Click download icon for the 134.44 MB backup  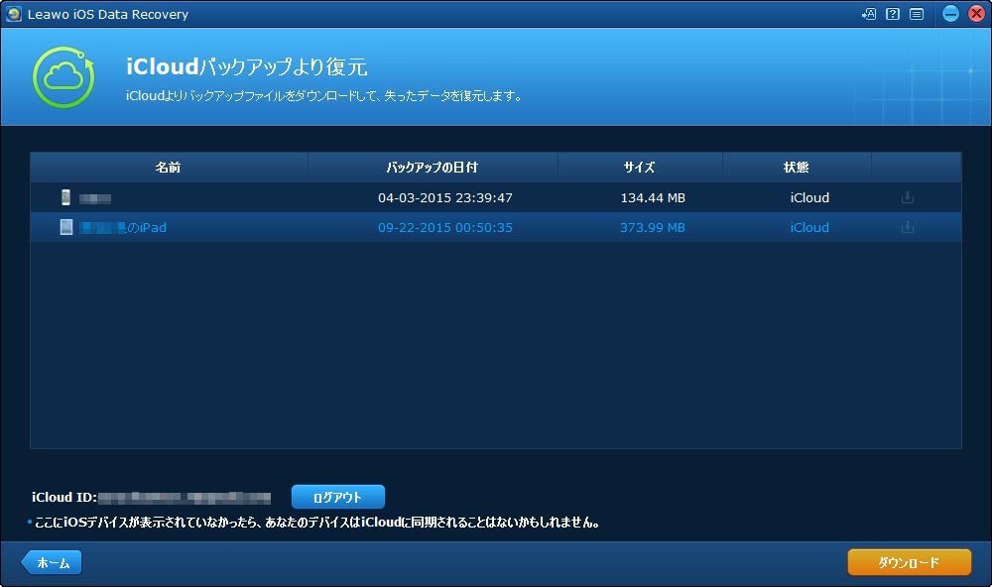click(x=908, y=197)
